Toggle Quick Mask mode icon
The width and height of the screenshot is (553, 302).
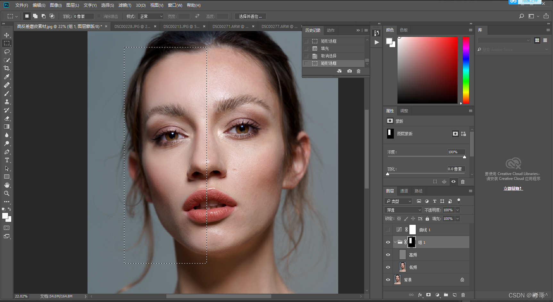7,228
